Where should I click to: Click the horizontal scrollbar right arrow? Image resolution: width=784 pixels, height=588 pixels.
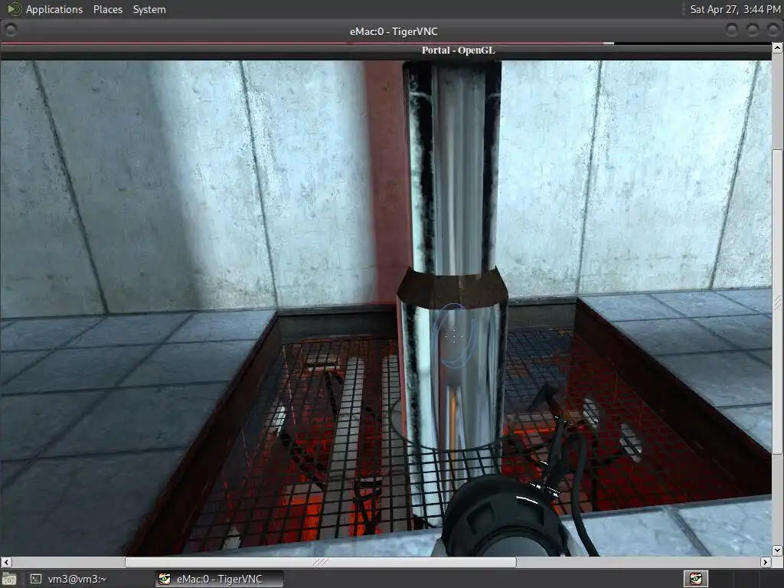pos(766,563)
